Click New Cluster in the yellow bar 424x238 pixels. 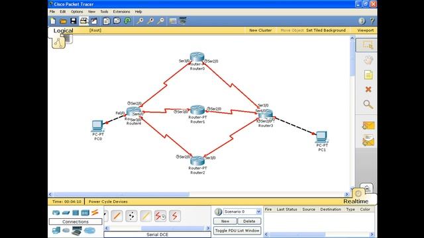click(260, 30)
